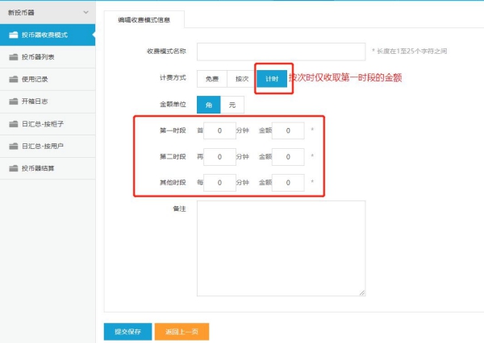Open 投币器收费模式 menu briefcase icon
This screenshot has width=484, height=343.
click(14, 35)
